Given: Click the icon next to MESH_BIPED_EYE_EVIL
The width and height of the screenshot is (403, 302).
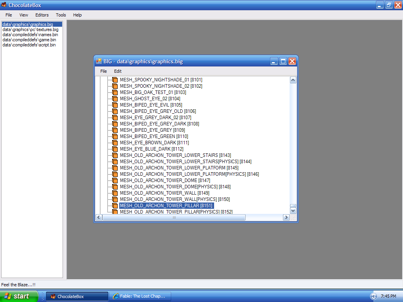Looking at the screenshot, I should click(x=115, y=105).
